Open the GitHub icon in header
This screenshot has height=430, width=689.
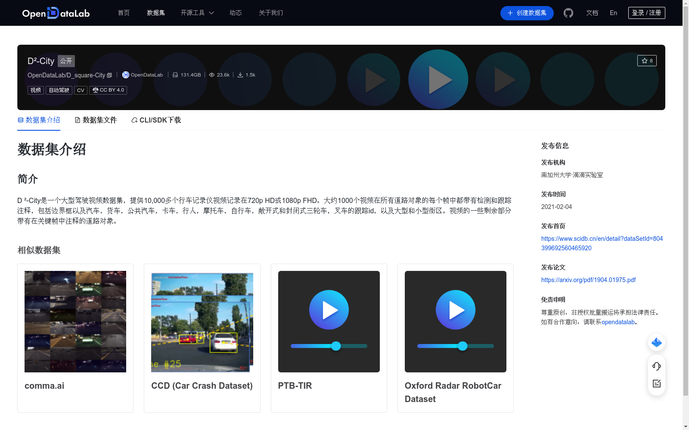point(568,13)
